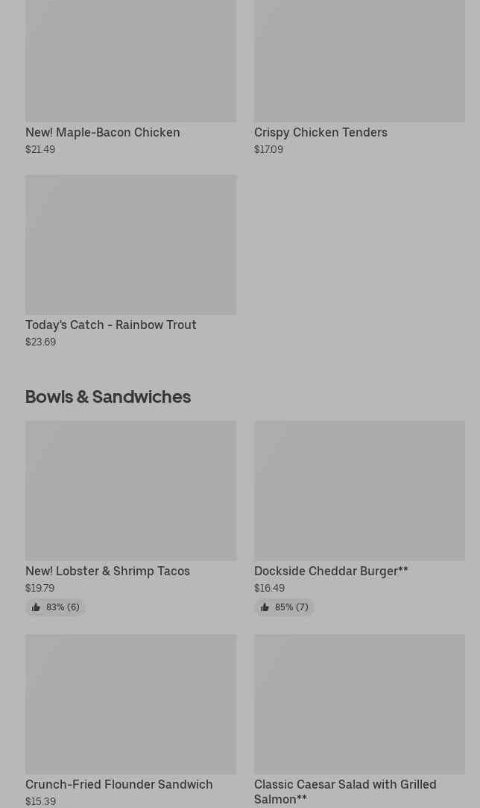This screenshot has width=480, height=808.
Task: Select Crunch-Fried Flounder Sandwich title
Action: click(119, 785)
